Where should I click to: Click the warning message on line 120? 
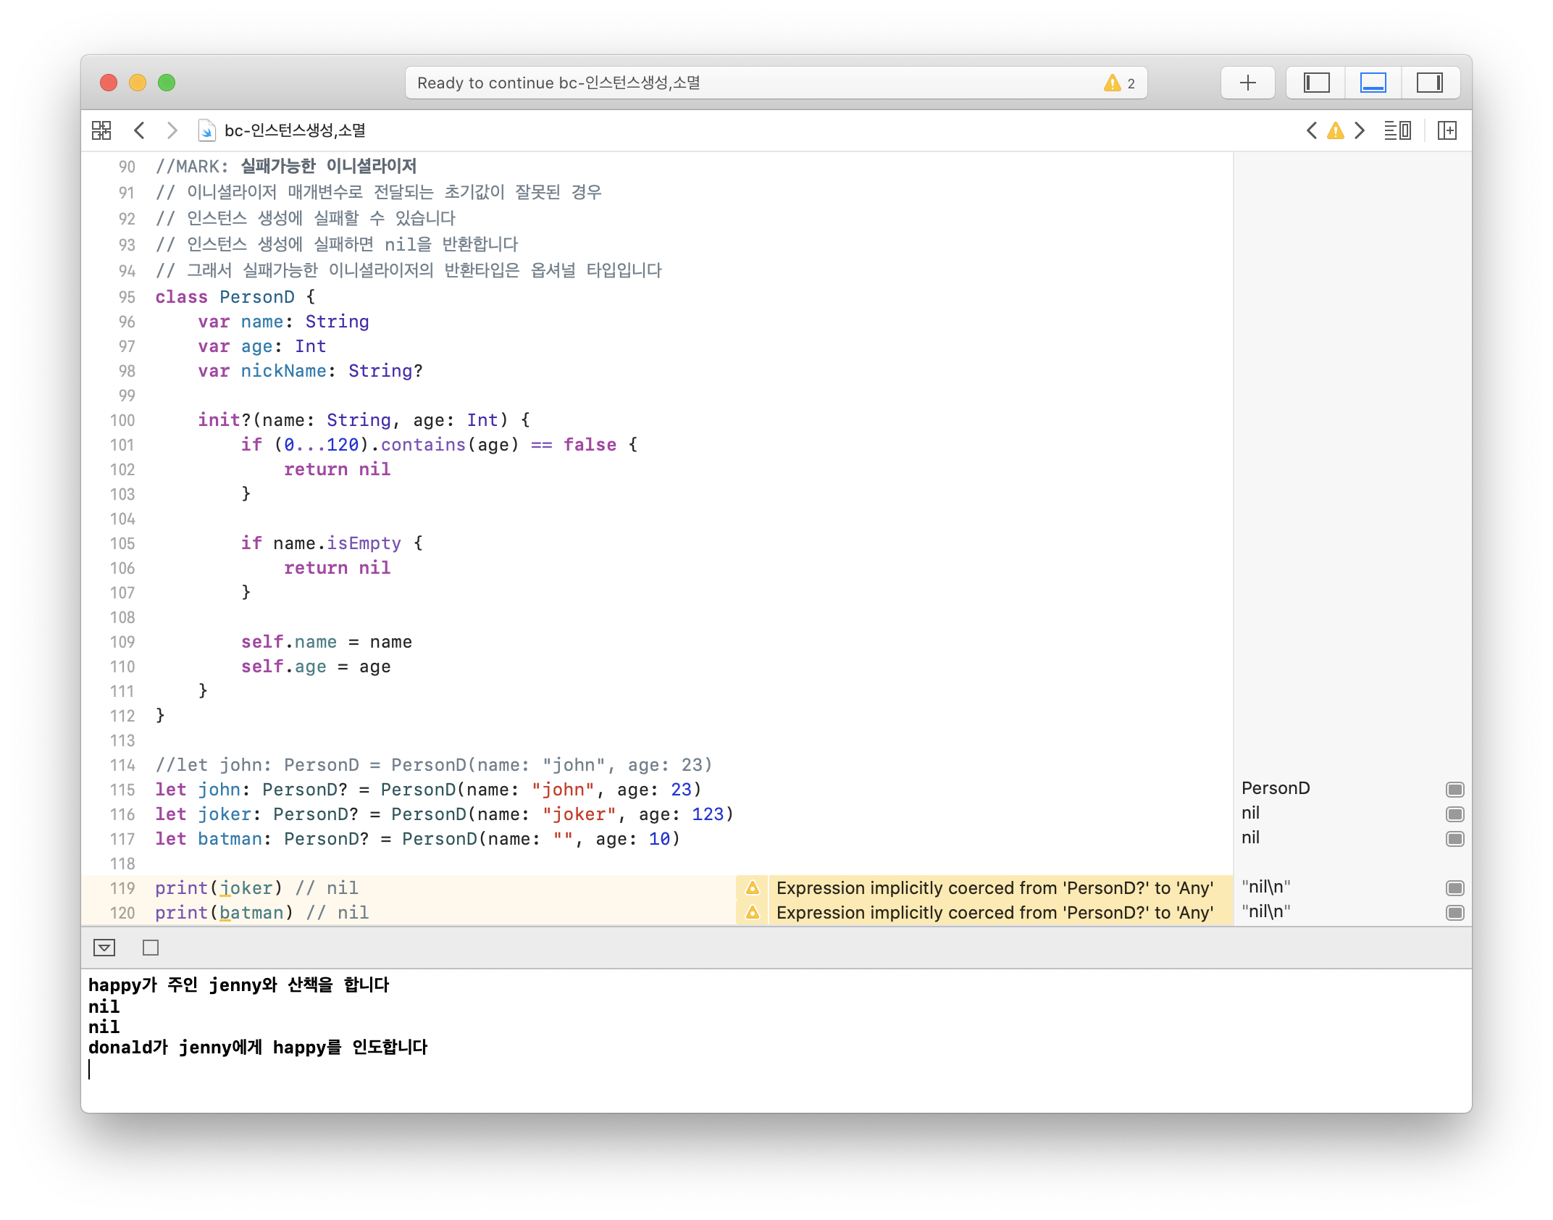994,913
